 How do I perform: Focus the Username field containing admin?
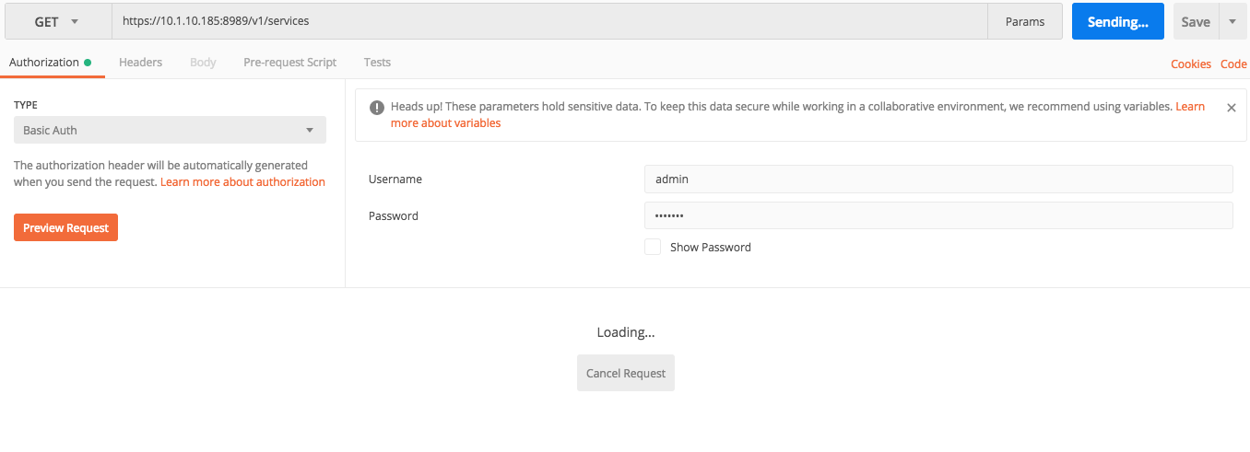click(x=937, y=179)
